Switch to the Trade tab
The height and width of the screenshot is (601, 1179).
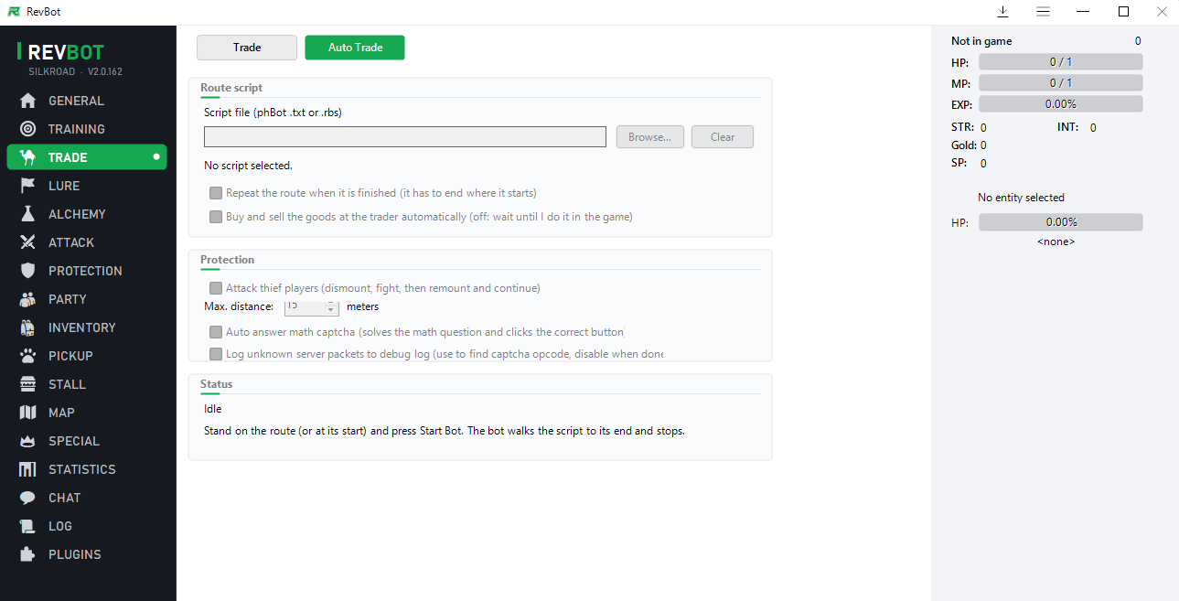click(247, 48)
